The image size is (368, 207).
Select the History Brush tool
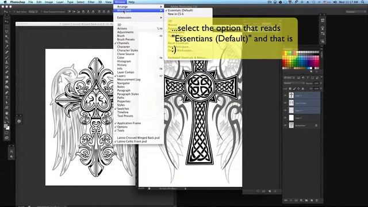coord(7,67)
